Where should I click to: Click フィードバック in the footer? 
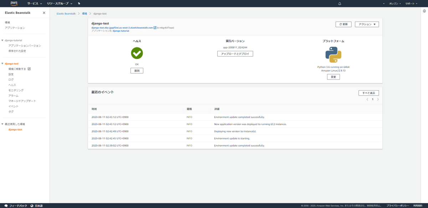point(18,206)
